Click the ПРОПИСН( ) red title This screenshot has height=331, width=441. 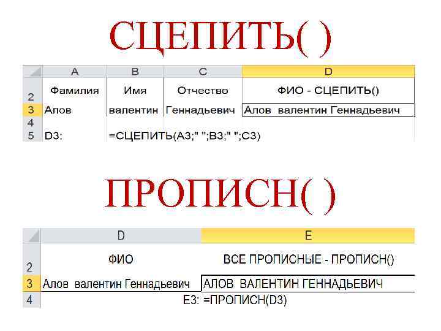point(221,196)
